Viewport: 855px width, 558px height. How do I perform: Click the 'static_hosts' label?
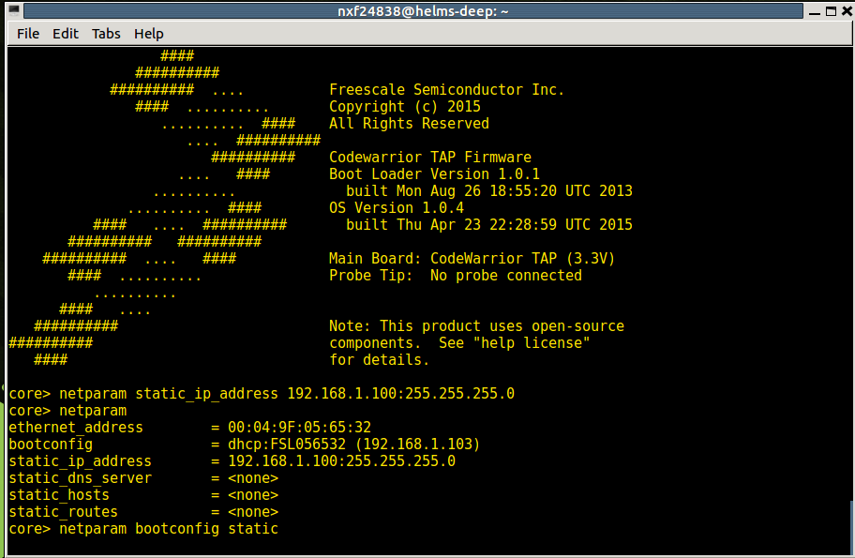click(x=59, y=495)
